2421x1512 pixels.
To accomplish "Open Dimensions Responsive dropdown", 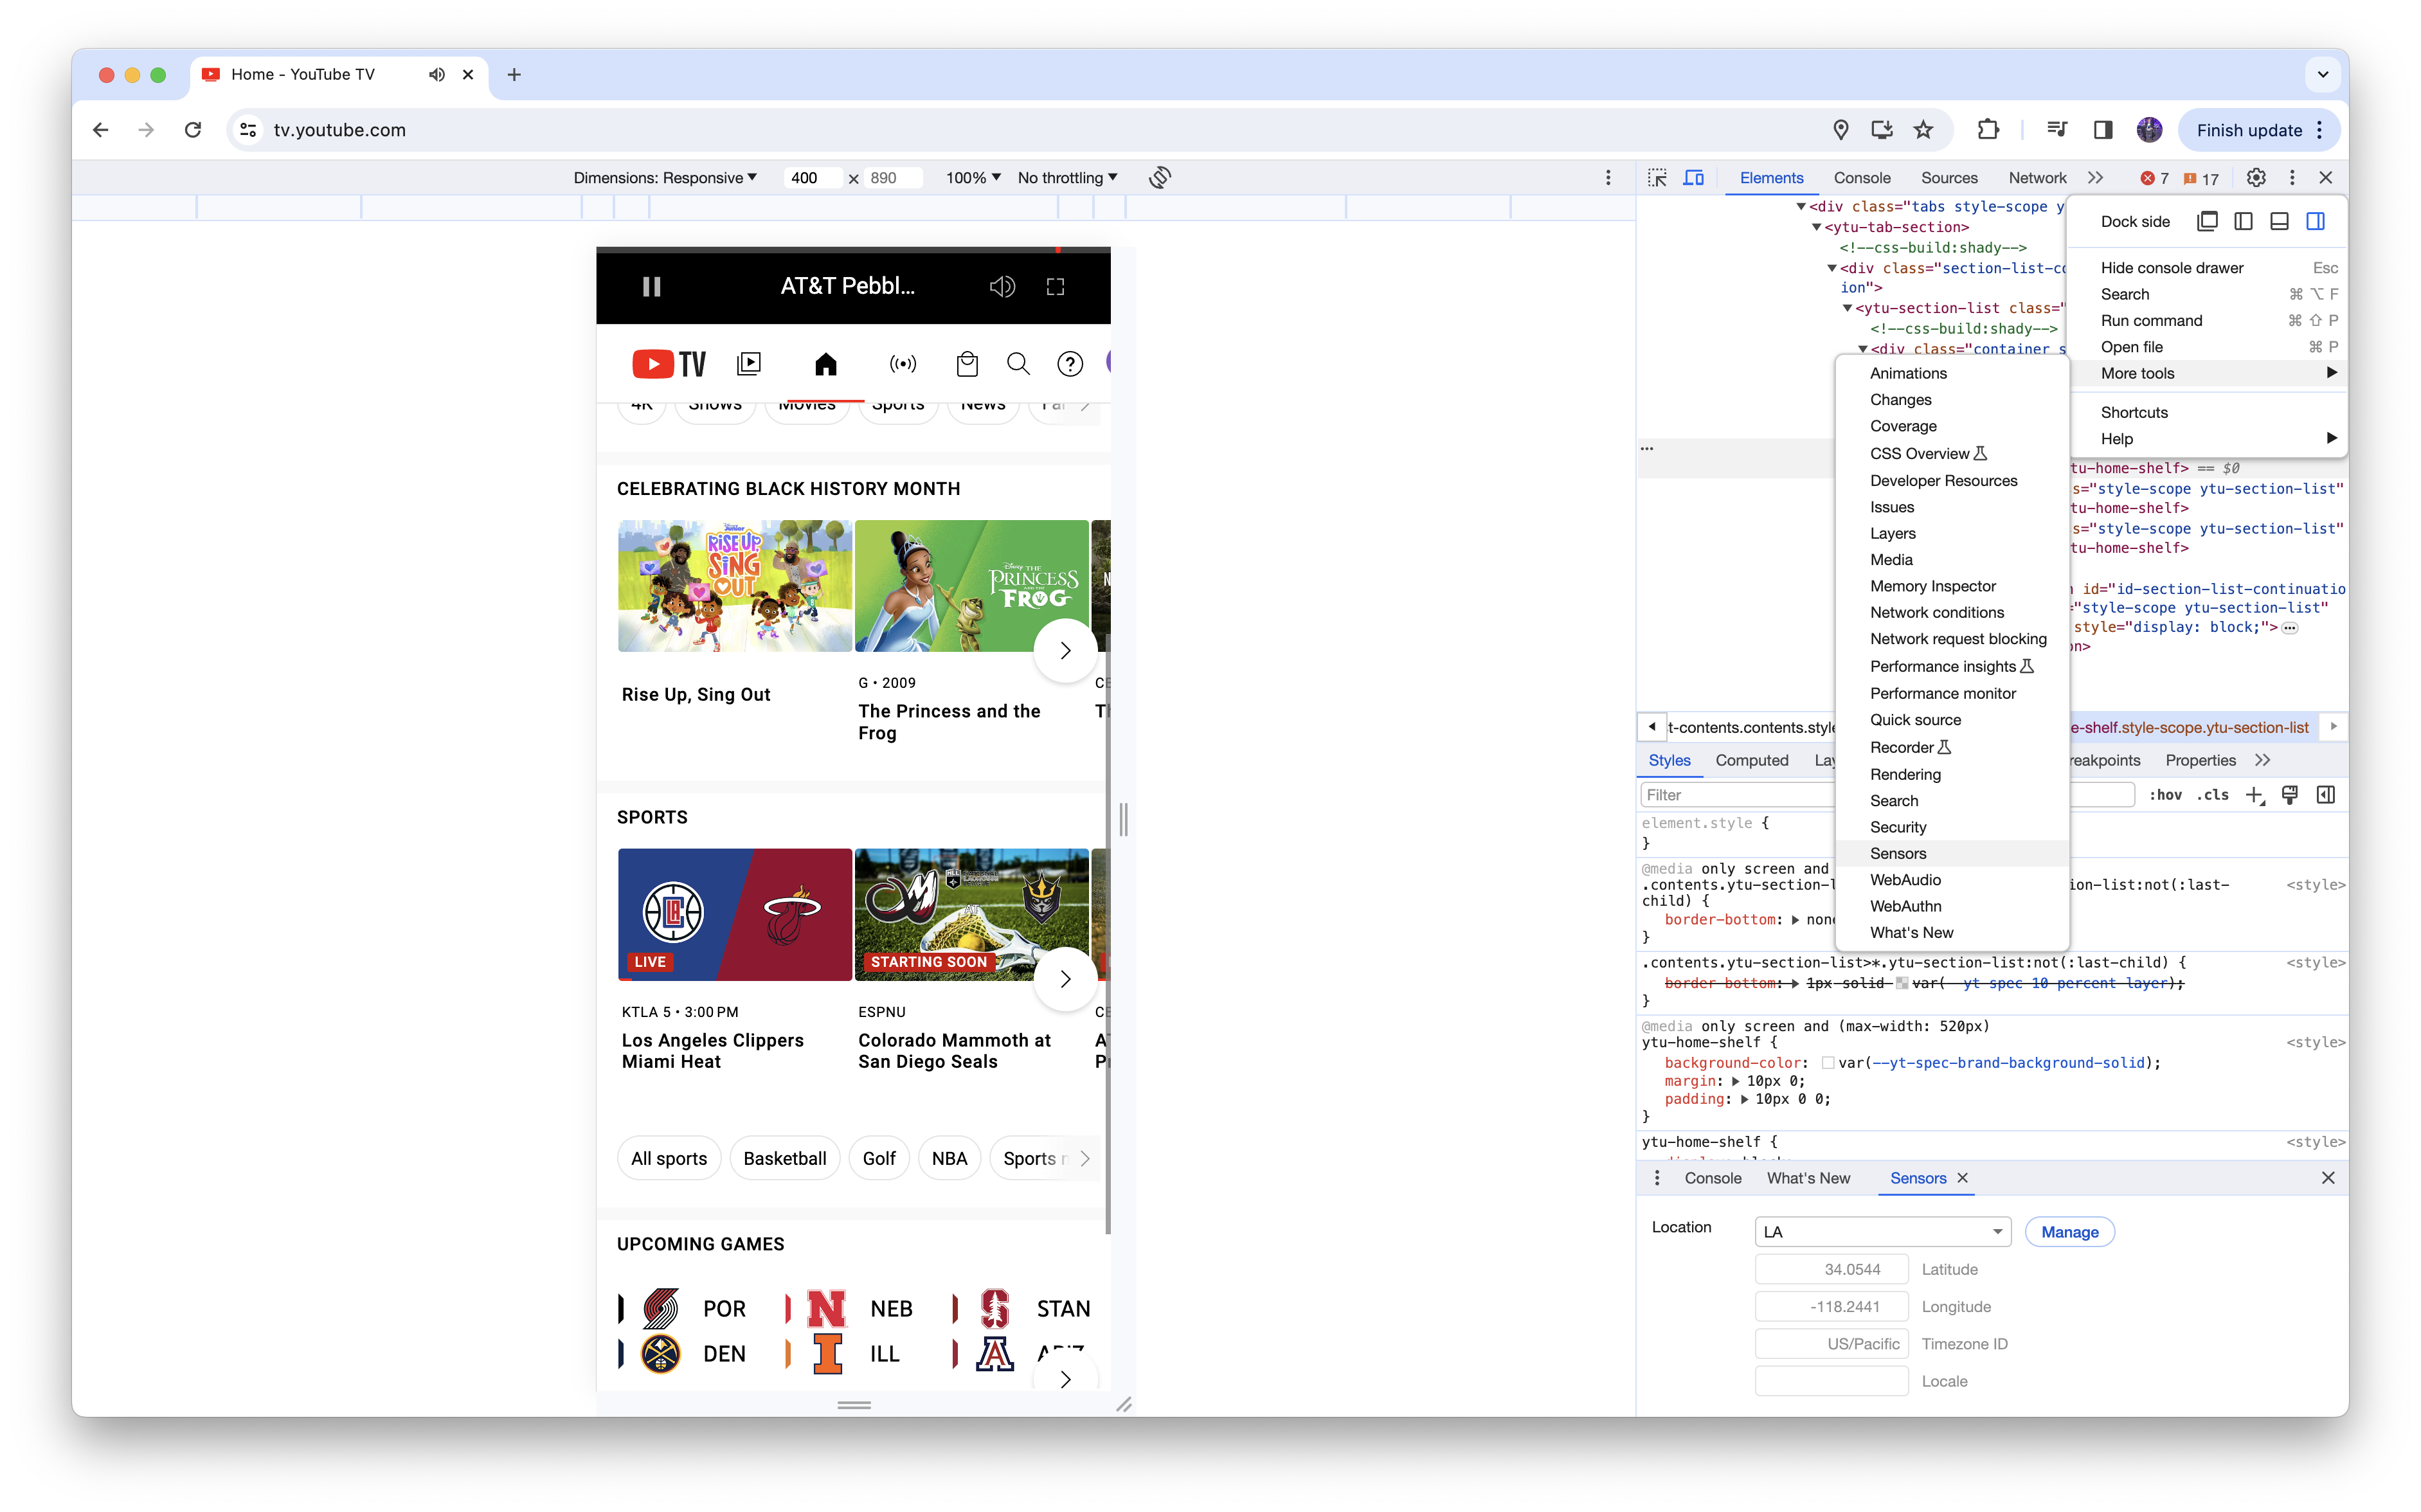I will [664, 178].
